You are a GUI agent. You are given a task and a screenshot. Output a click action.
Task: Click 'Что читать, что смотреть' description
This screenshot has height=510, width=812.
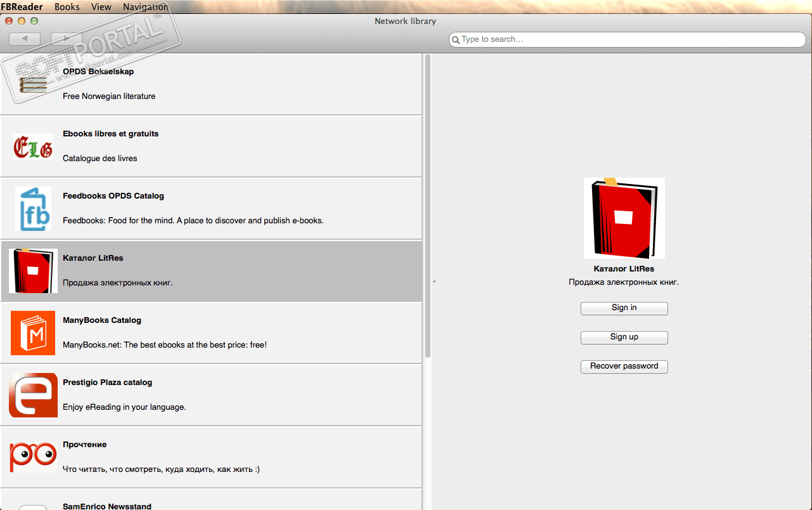pyautogui.click(x=162, y=469)
